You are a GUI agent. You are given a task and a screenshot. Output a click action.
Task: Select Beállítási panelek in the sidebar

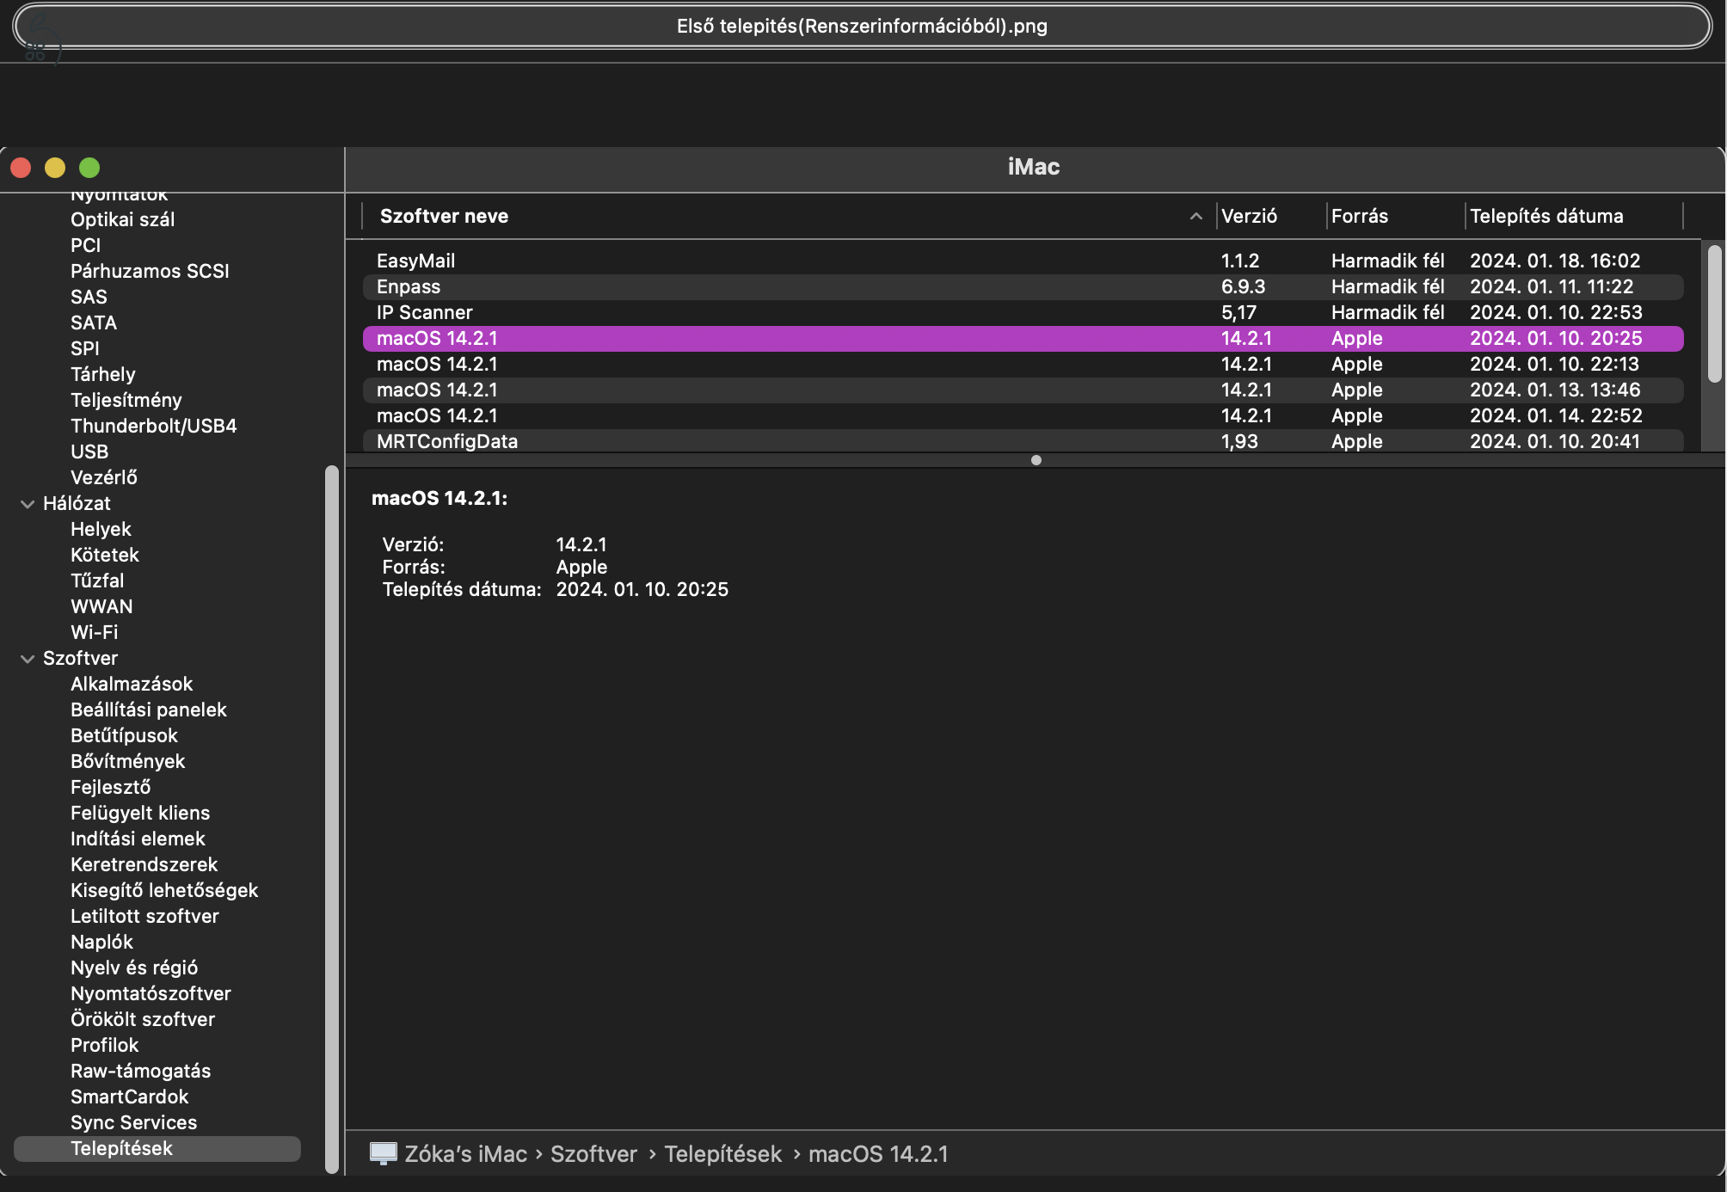pos(148,710)
